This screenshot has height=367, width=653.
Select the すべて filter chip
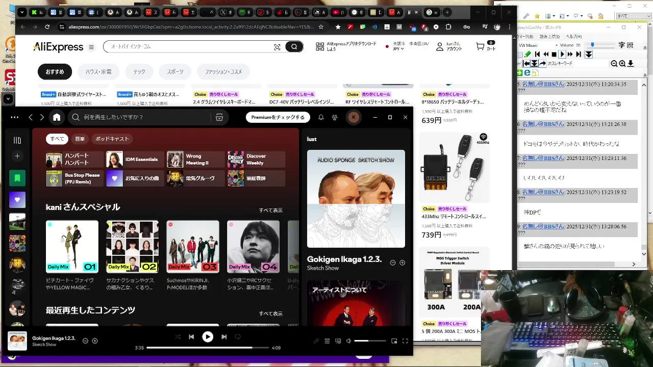57,139
